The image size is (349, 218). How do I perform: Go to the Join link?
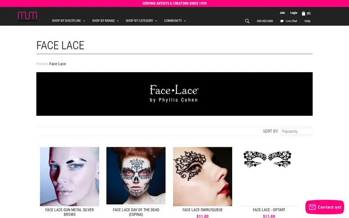tap(282, 13)
